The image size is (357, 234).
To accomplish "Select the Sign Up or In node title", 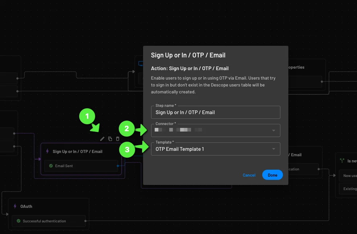I will (77, 152).
